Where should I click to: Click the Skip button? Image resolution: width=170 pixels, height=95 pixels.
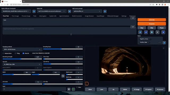point(152,28)
